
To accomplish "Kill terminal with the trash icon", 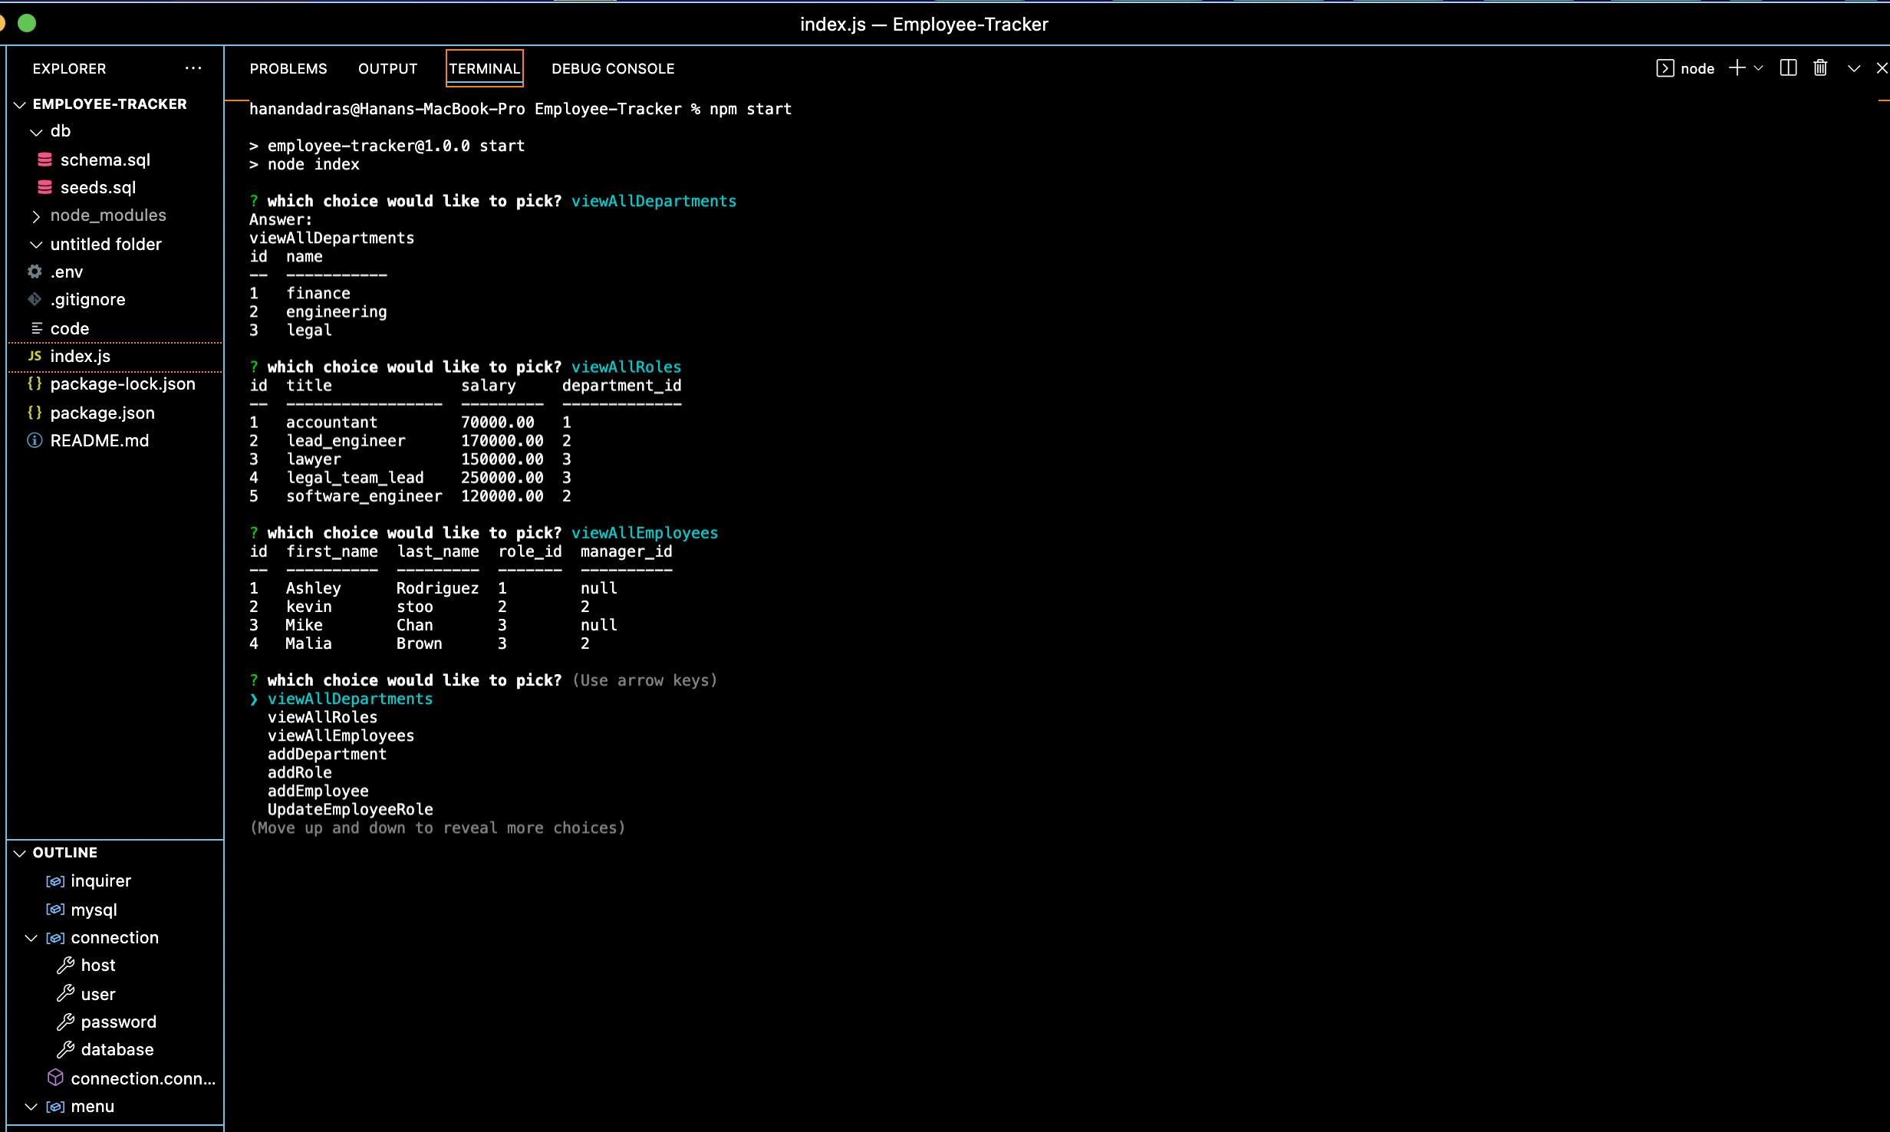I will [x=1820, y=68].
